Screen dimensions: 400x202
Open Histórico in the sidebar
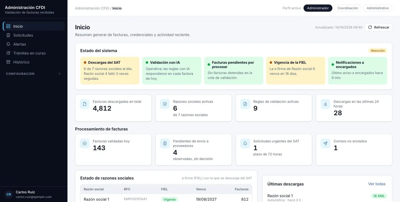[x=34, y=62]
